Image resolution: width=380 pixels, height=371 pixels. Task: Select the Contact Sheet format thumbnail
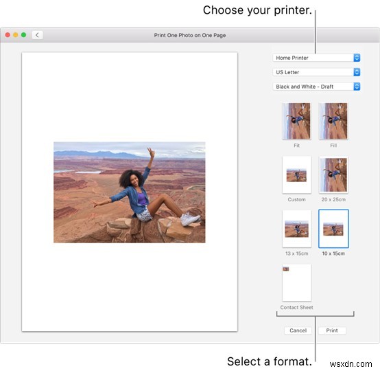296,282
